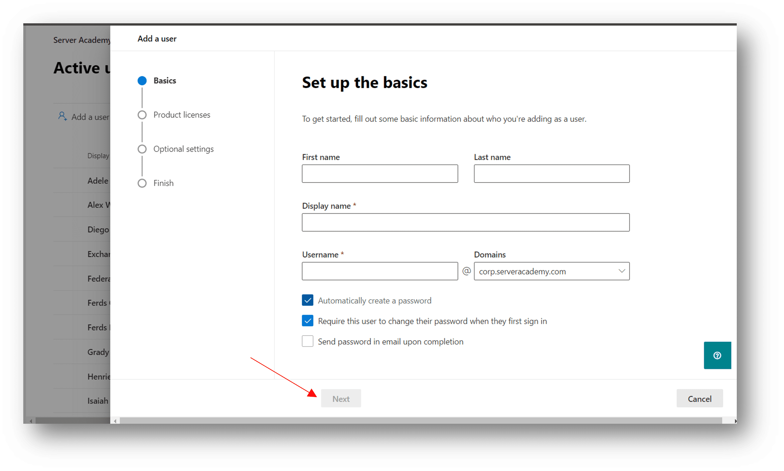Click the Cancel button
Screen dimensions: 784x471
click(x=699, y=398)
